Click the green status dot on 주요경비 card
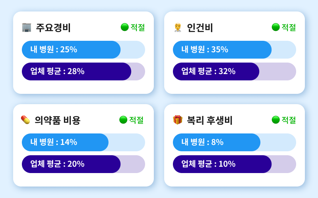The height and width of the screenshot is (198, 318). [125, 27]
